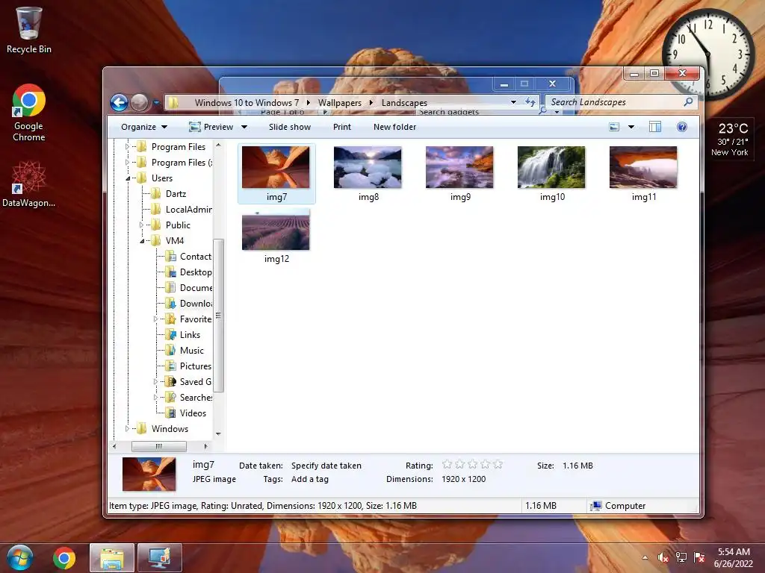
Task: Expand the Favorites tree node
Action: (155, 319)
